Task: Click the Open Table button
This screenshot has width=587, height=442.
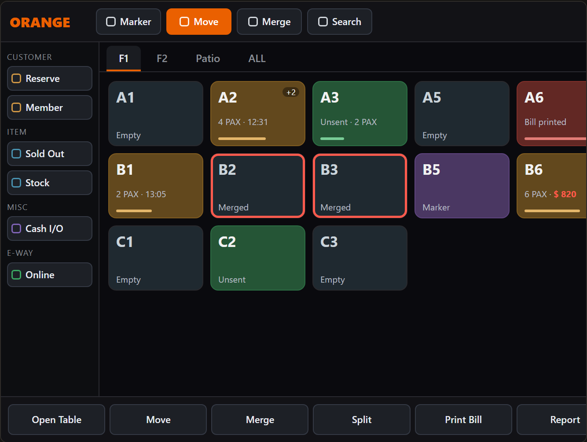Action: pyautogui.click(x=56, y=420)
